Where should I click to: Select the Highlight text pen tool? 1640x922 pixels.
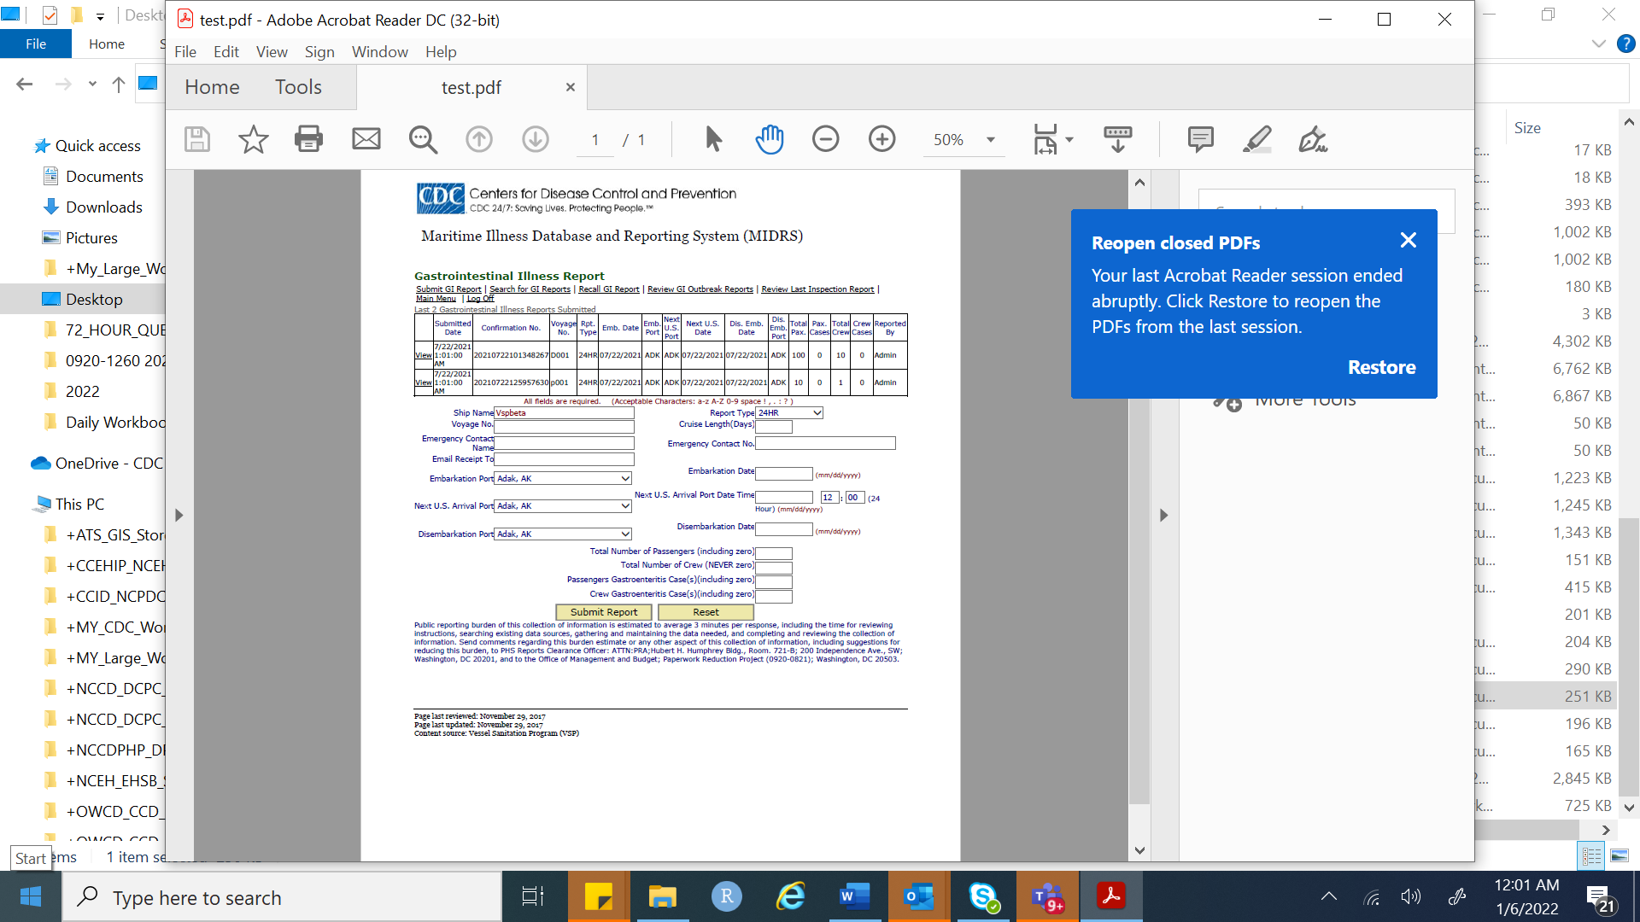coord(1256,139)
